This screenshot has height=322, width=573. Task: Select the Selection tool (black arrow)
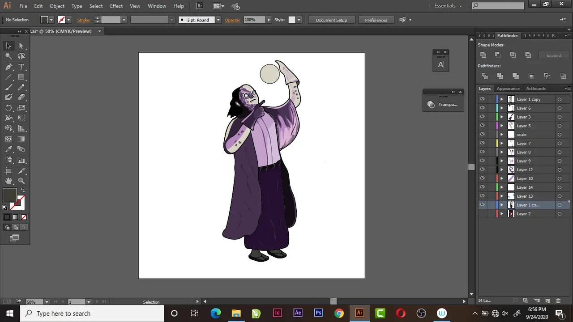[9, 46]
